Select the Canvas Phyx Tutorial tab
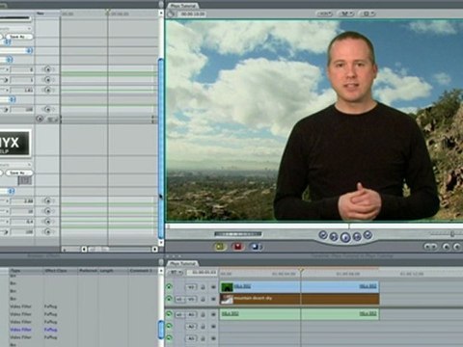 [x=183, y=6]
